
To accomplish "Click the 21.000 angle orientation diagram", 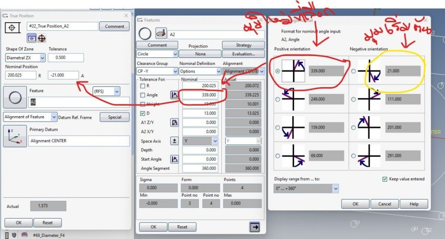I will (x=369, y=71).
